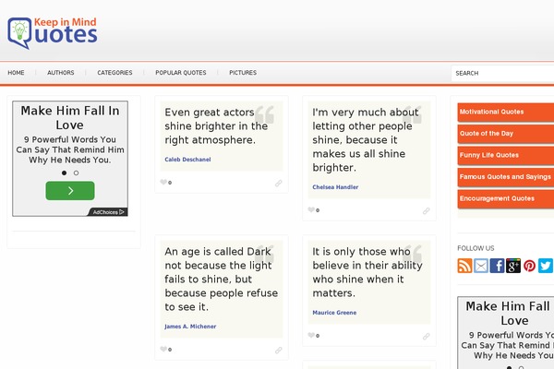Image resolution: width=554 pixels, height=369 pixels.
Task: Heart the Maurice Greene quote
Action: pos(311,335)
